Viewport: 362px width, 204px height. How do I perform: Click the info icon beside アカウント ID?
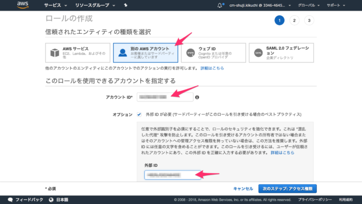tap(197, 97)
